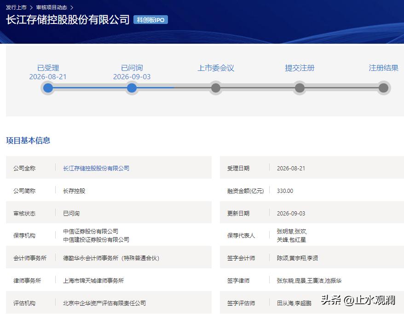
Task: Click the 律师事务所 field label
Action: click(27, 280)
